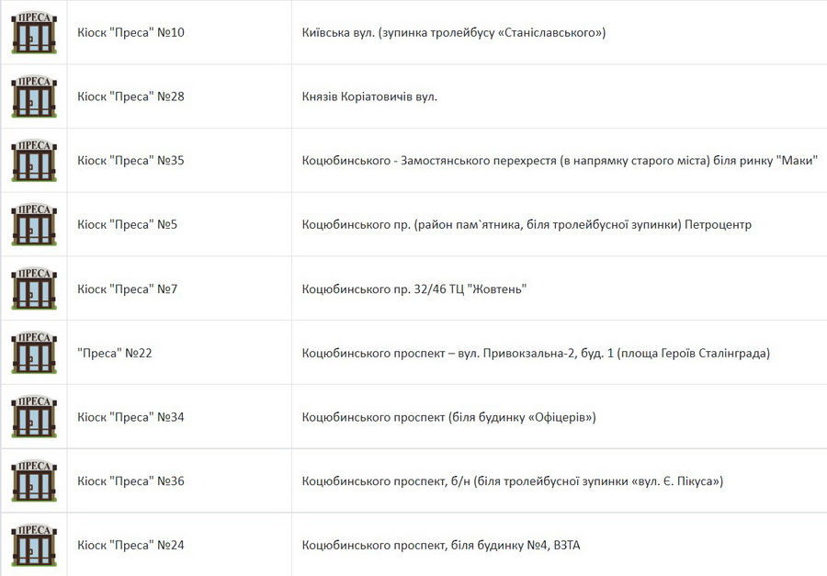The height and width of the screenshot is (576, 827).
Task: Click the kiosk icon beside Кіоск "Преса" №36
Action: click(34, 480)
